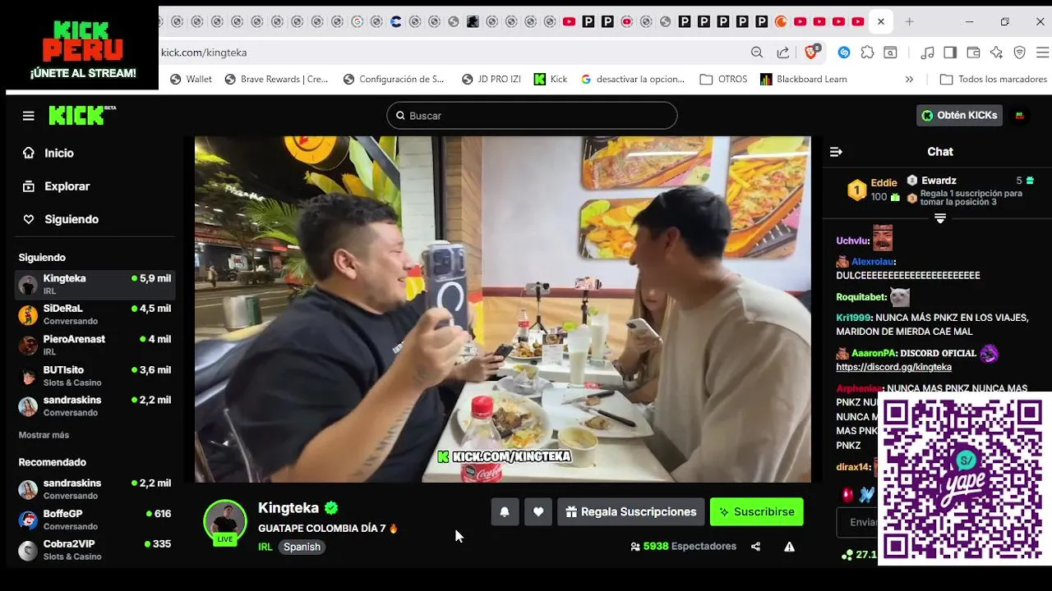Click Regala Suscripciones button
This screenshot has width=1052, height=591.
[630, 512]
